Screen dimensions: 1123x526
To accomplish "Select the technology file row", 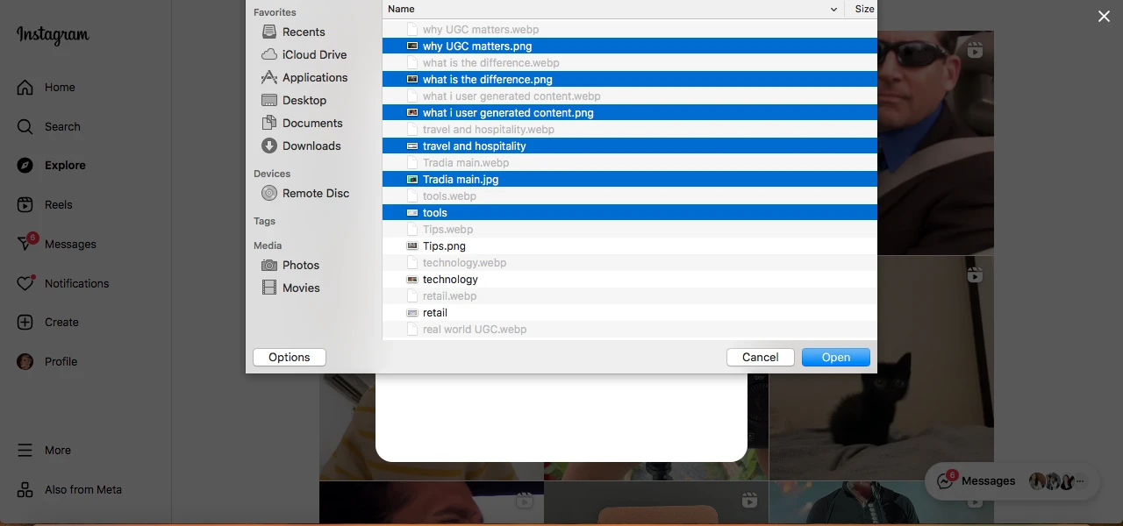I will [x=629, y=280].
